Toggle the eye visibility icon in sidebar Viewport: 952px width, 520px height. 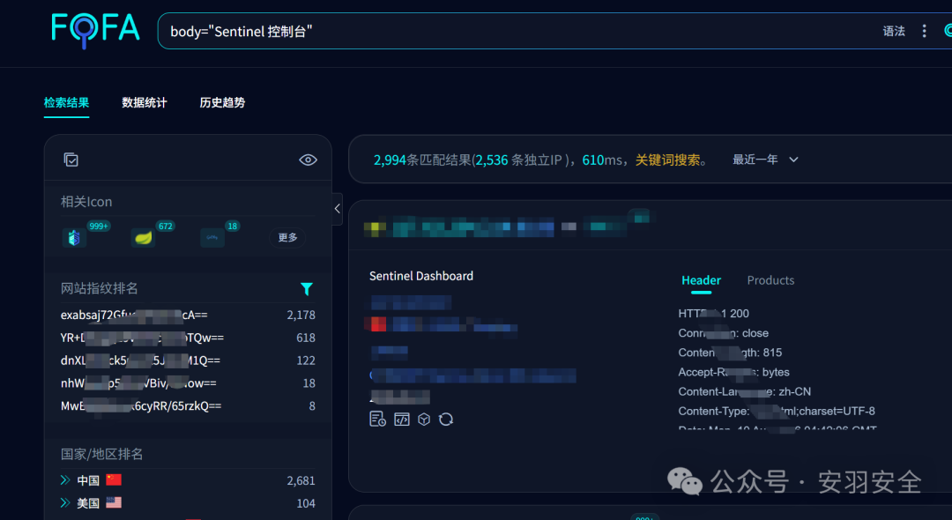[308, 160]
